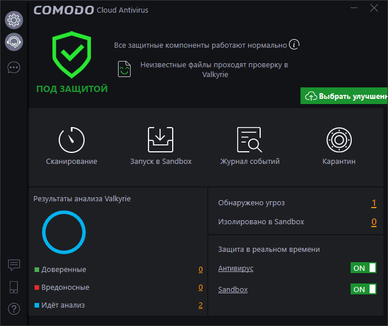Image resolution: width=388 pixels, height=326 pixels.
Task: Click the info icon beside protection status
Action: pos(294,44)
